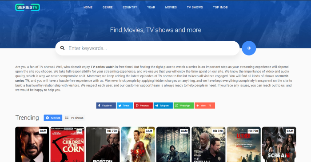Share on Pinterest
This screenshot has height=162, width=311.
coord(144,106)
